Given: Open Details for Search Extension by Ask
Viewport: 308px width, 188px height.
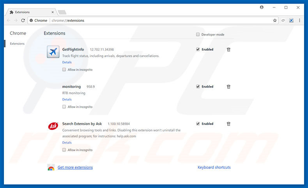Looking at the screenshot, I should tap(67, 142).
